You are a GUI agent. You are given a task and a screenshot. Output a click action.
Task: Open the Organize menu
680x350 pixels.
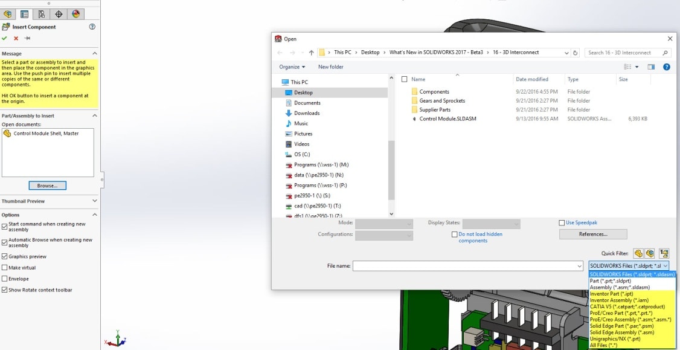coord(292,67)
